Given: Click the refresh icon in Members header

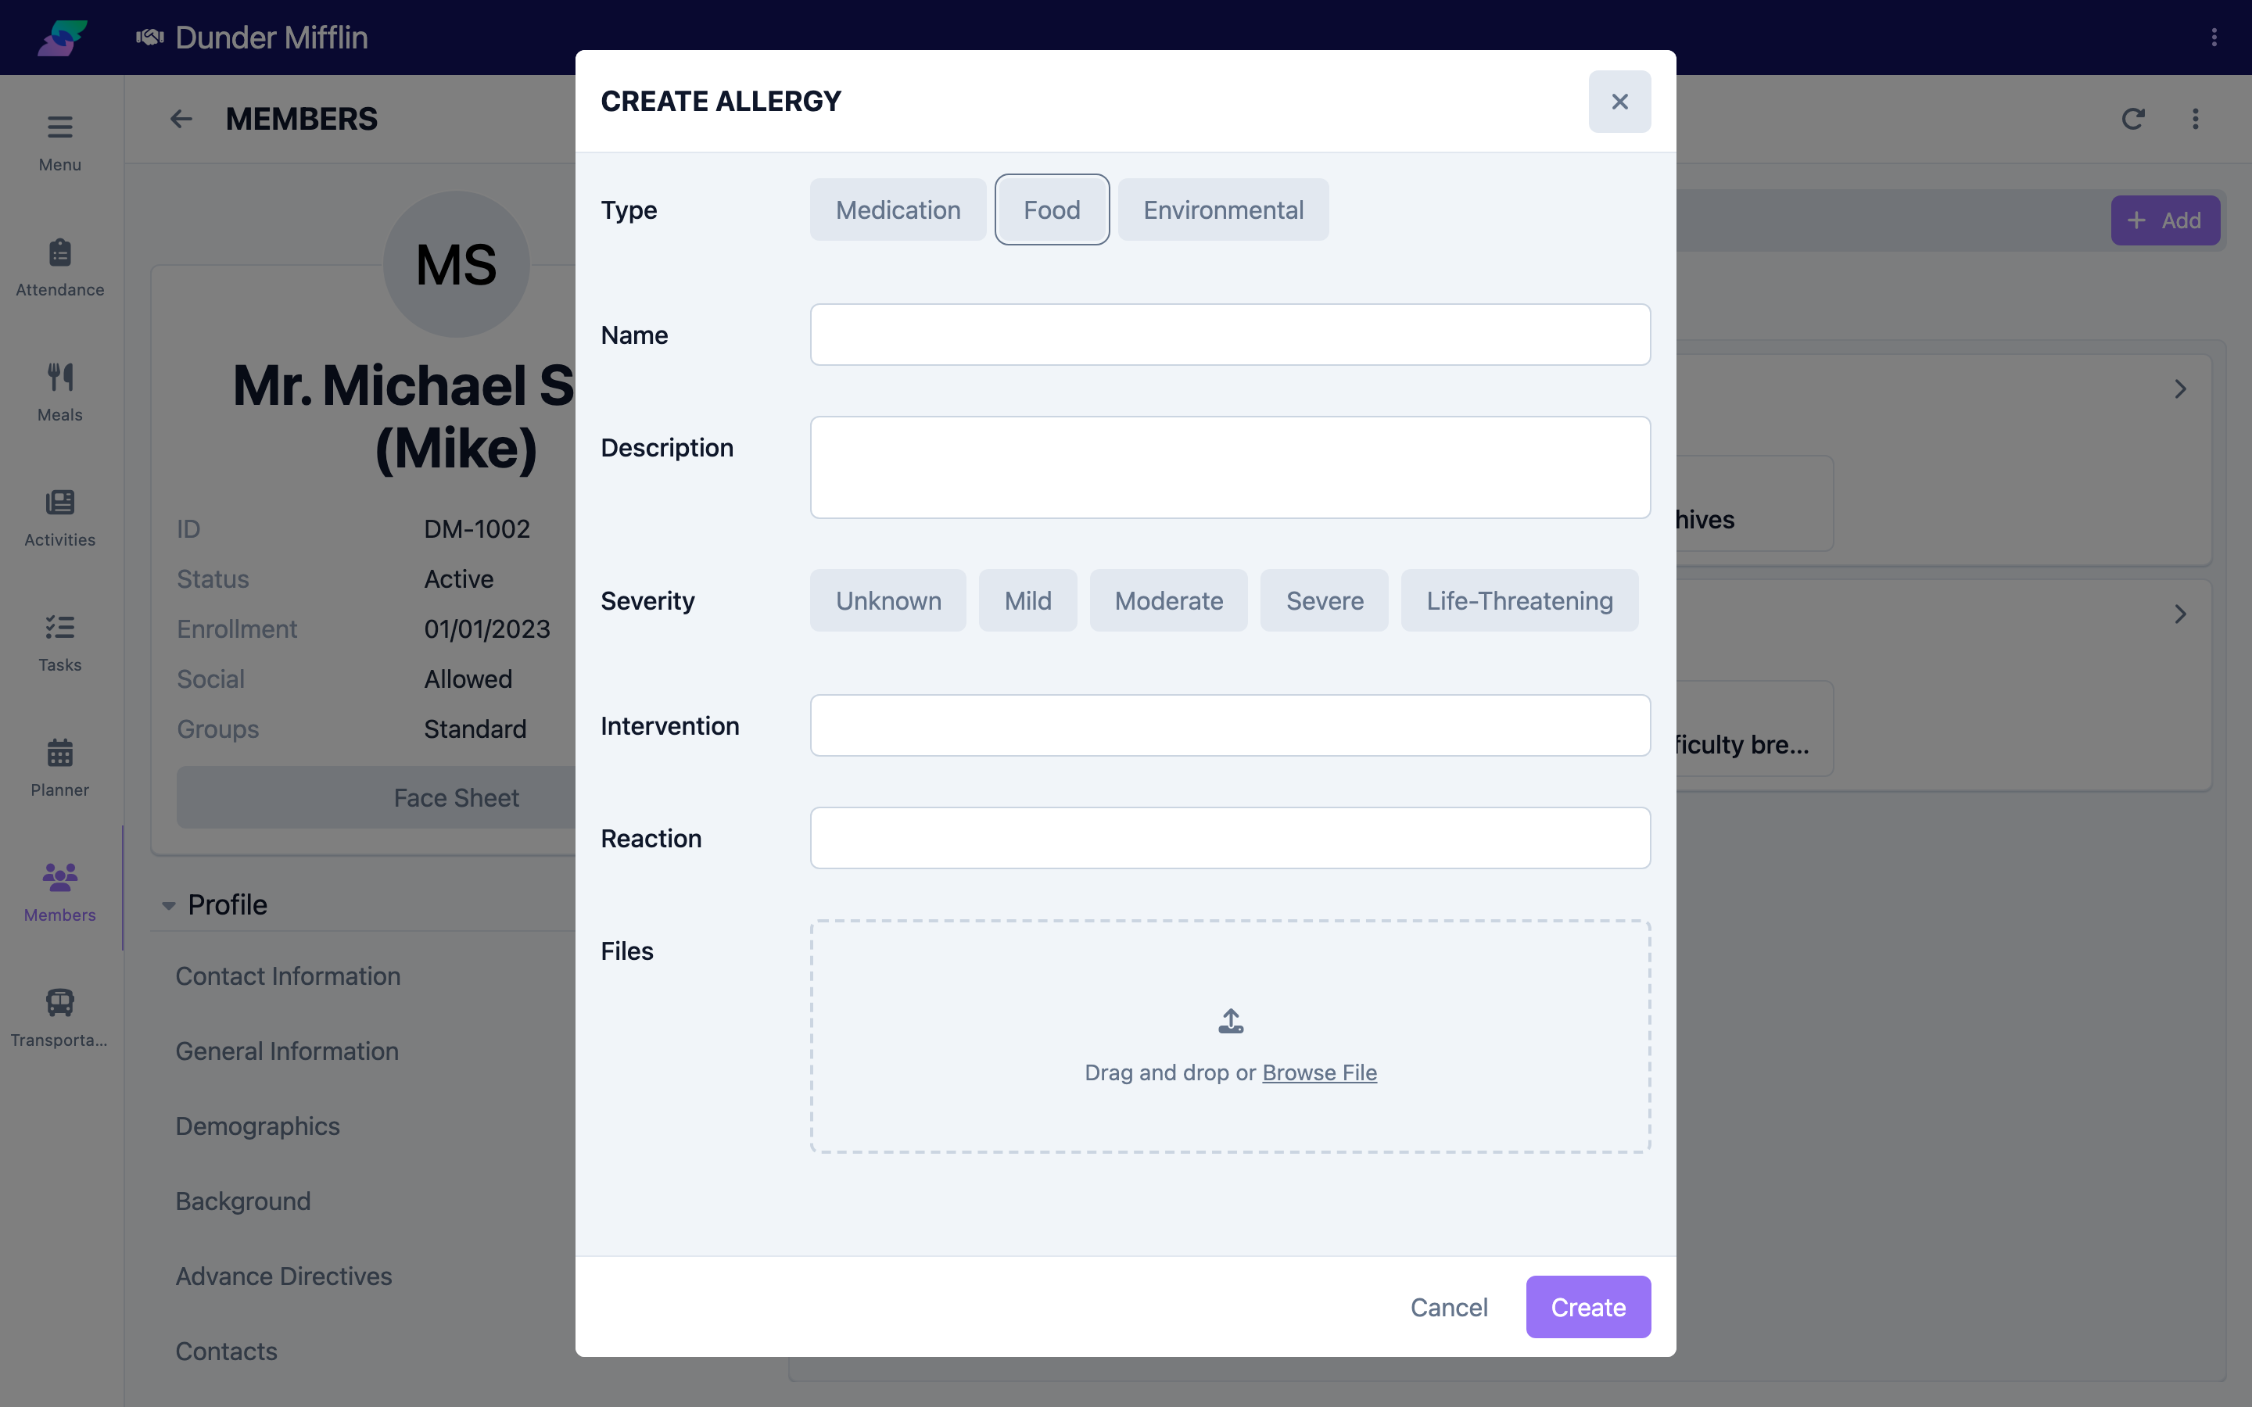Looking at the screenshot, I should [2133, 119].
